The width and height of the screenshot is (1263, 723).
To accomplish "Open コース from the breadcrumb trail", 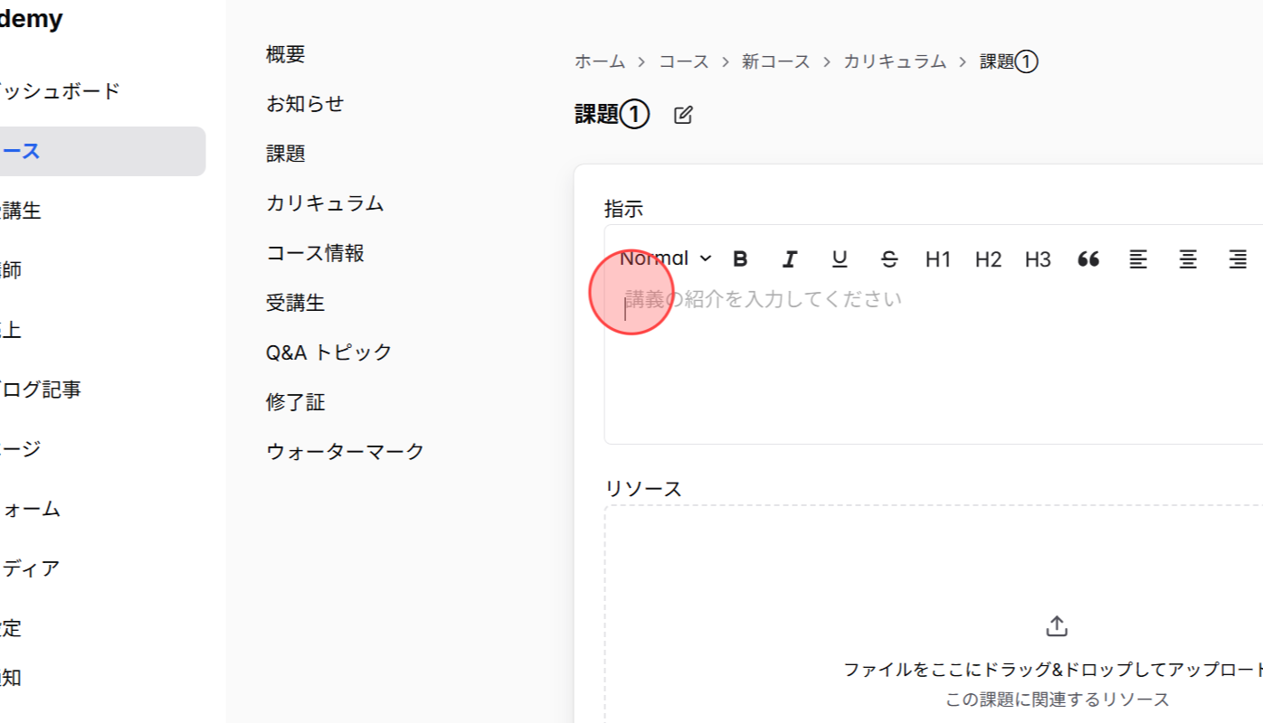I will tap(684, 61).
